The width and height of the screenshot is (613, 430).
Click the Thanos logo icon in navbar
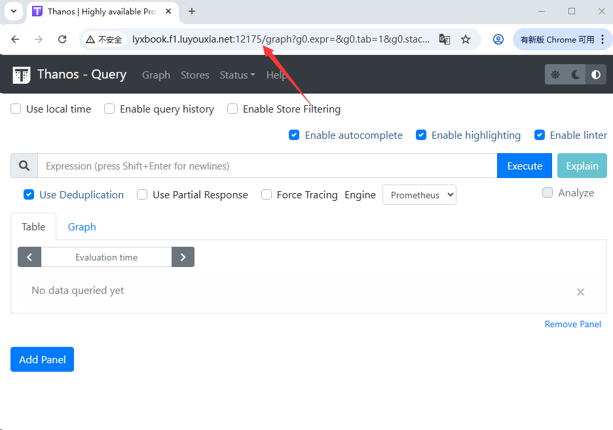point(22,75)
